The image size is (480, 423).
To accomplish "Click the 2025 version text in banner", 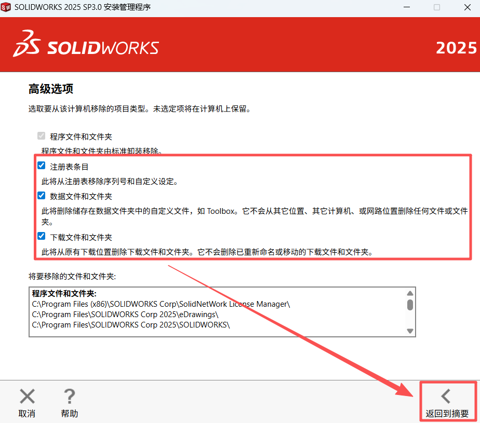I will (456, 48).
